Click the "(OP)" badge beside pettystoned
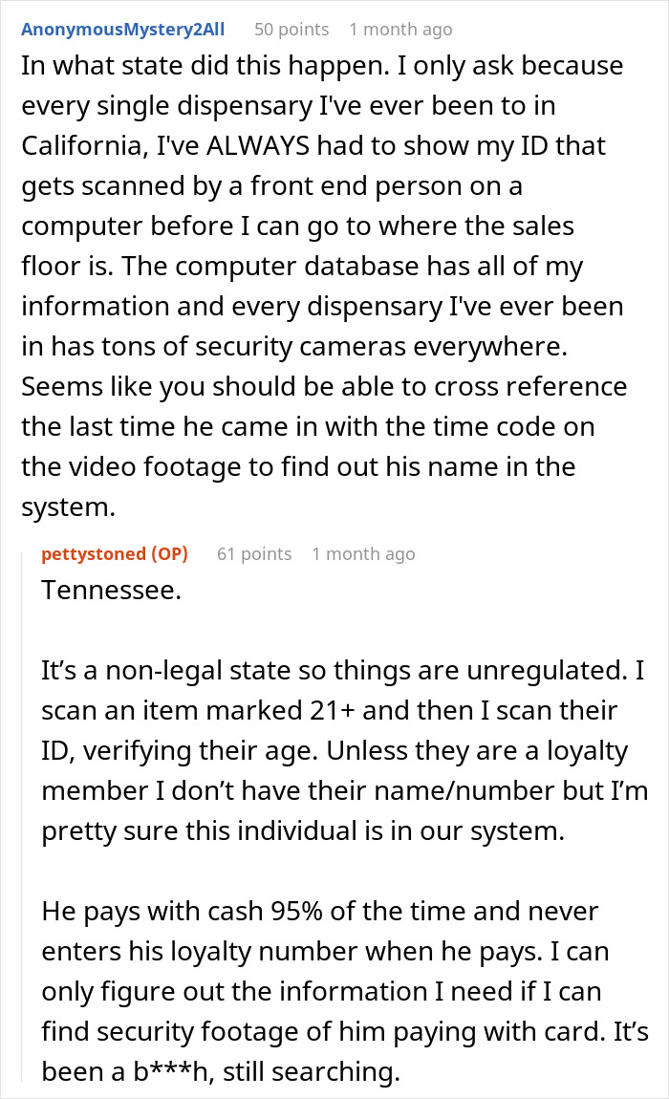Image resolution: width=669 pixels, height=1099 pixels. (170, 553)
